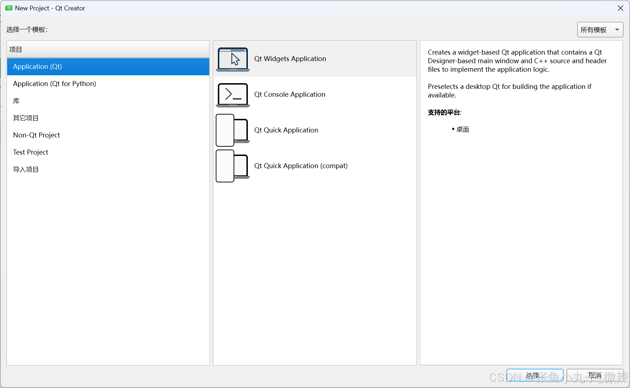Click the Qt Quick Application (compat) icon
This screenshot has width=630, height=388.
coord(233,166)
